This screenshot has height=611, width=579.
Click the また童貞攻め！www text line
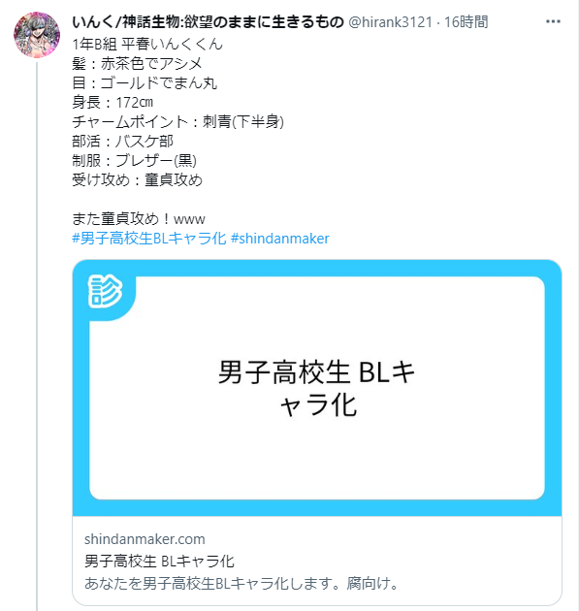(139, 218)
